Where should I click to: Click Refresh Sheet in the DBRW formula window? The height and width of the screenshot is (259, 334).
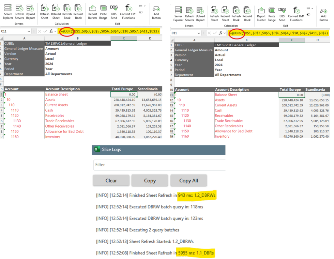(x=214, y=14)
